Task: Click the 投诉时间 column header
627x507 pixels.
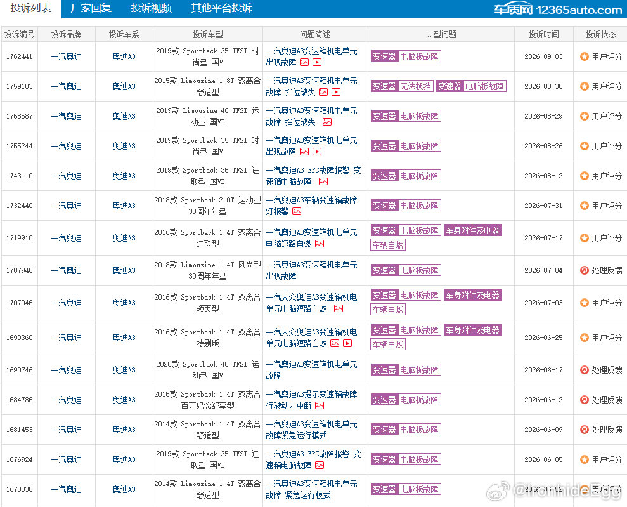Action: pos(543,34)
